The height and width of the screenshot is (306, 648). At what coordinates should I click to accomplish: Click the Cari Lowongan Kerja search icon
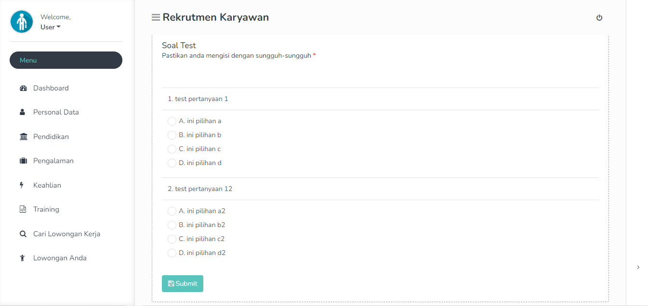coord(23,234)
